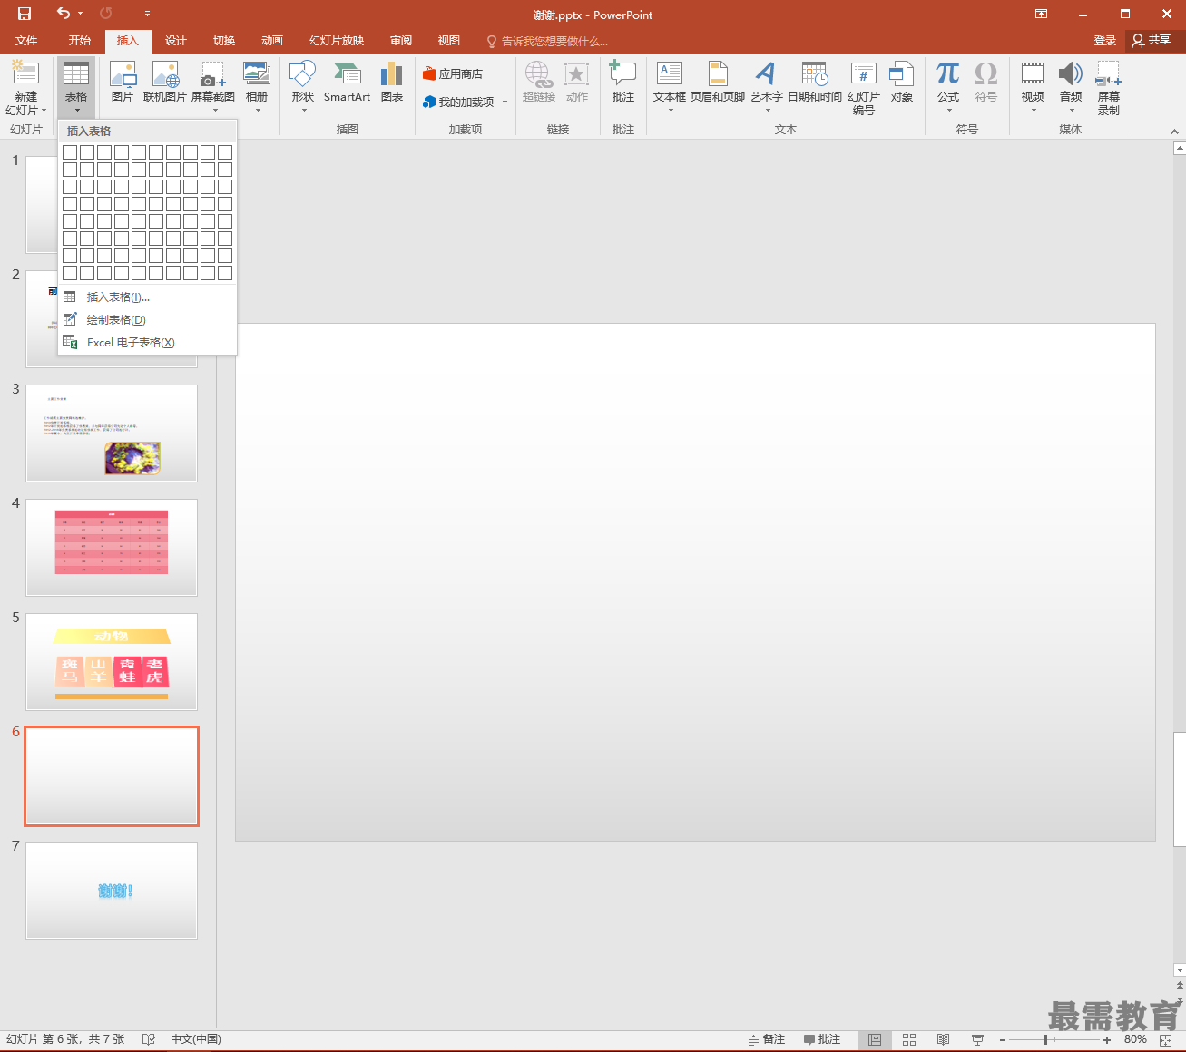Viewport: 1186px width, 1052px height.
Task: Switch to slide sorter view
Action: coord(909,1039)
